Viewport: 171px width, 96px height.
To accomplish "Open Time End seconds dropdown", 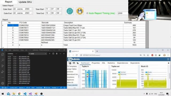I will 61,13.
